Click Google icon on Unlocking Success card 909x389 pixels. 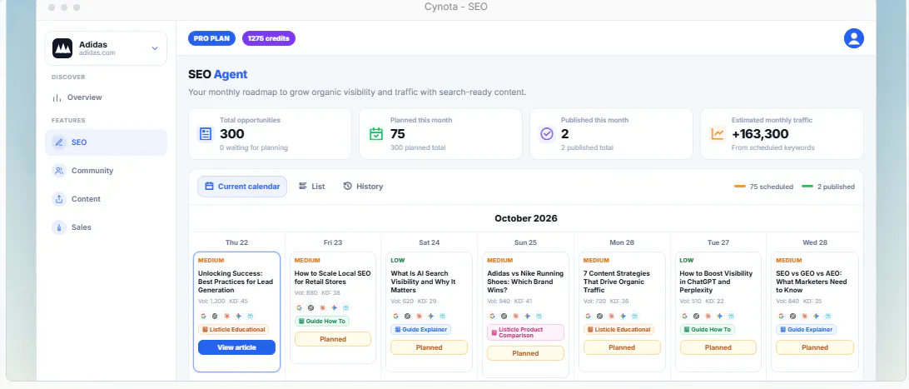click(x=203, y=316)
